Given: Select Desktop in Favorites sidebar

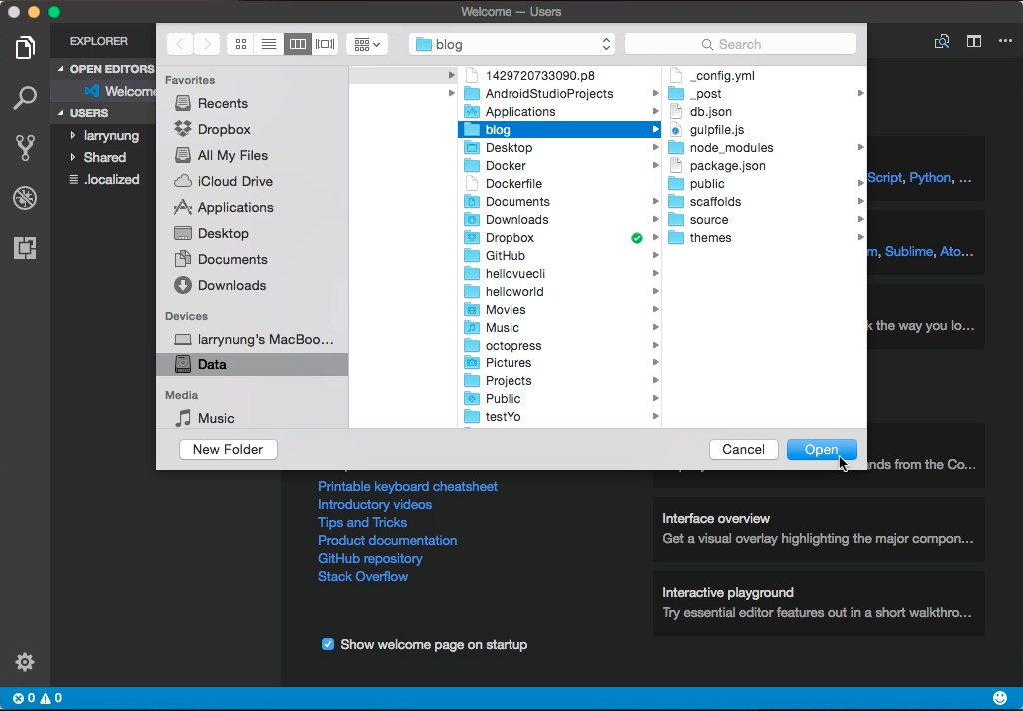Looking at the screenshot, I should 252,233.
